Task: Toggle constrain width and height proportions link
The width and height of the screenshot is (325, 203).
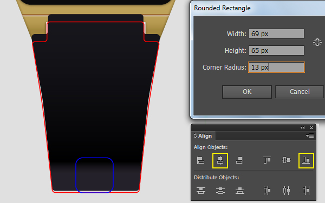Action: tap(317, 42)
